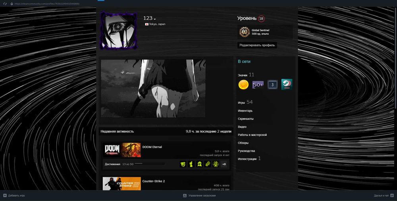Screen dimensions: 397x201
Task: Click the gold coin badge icon
Action: [243, 85]
